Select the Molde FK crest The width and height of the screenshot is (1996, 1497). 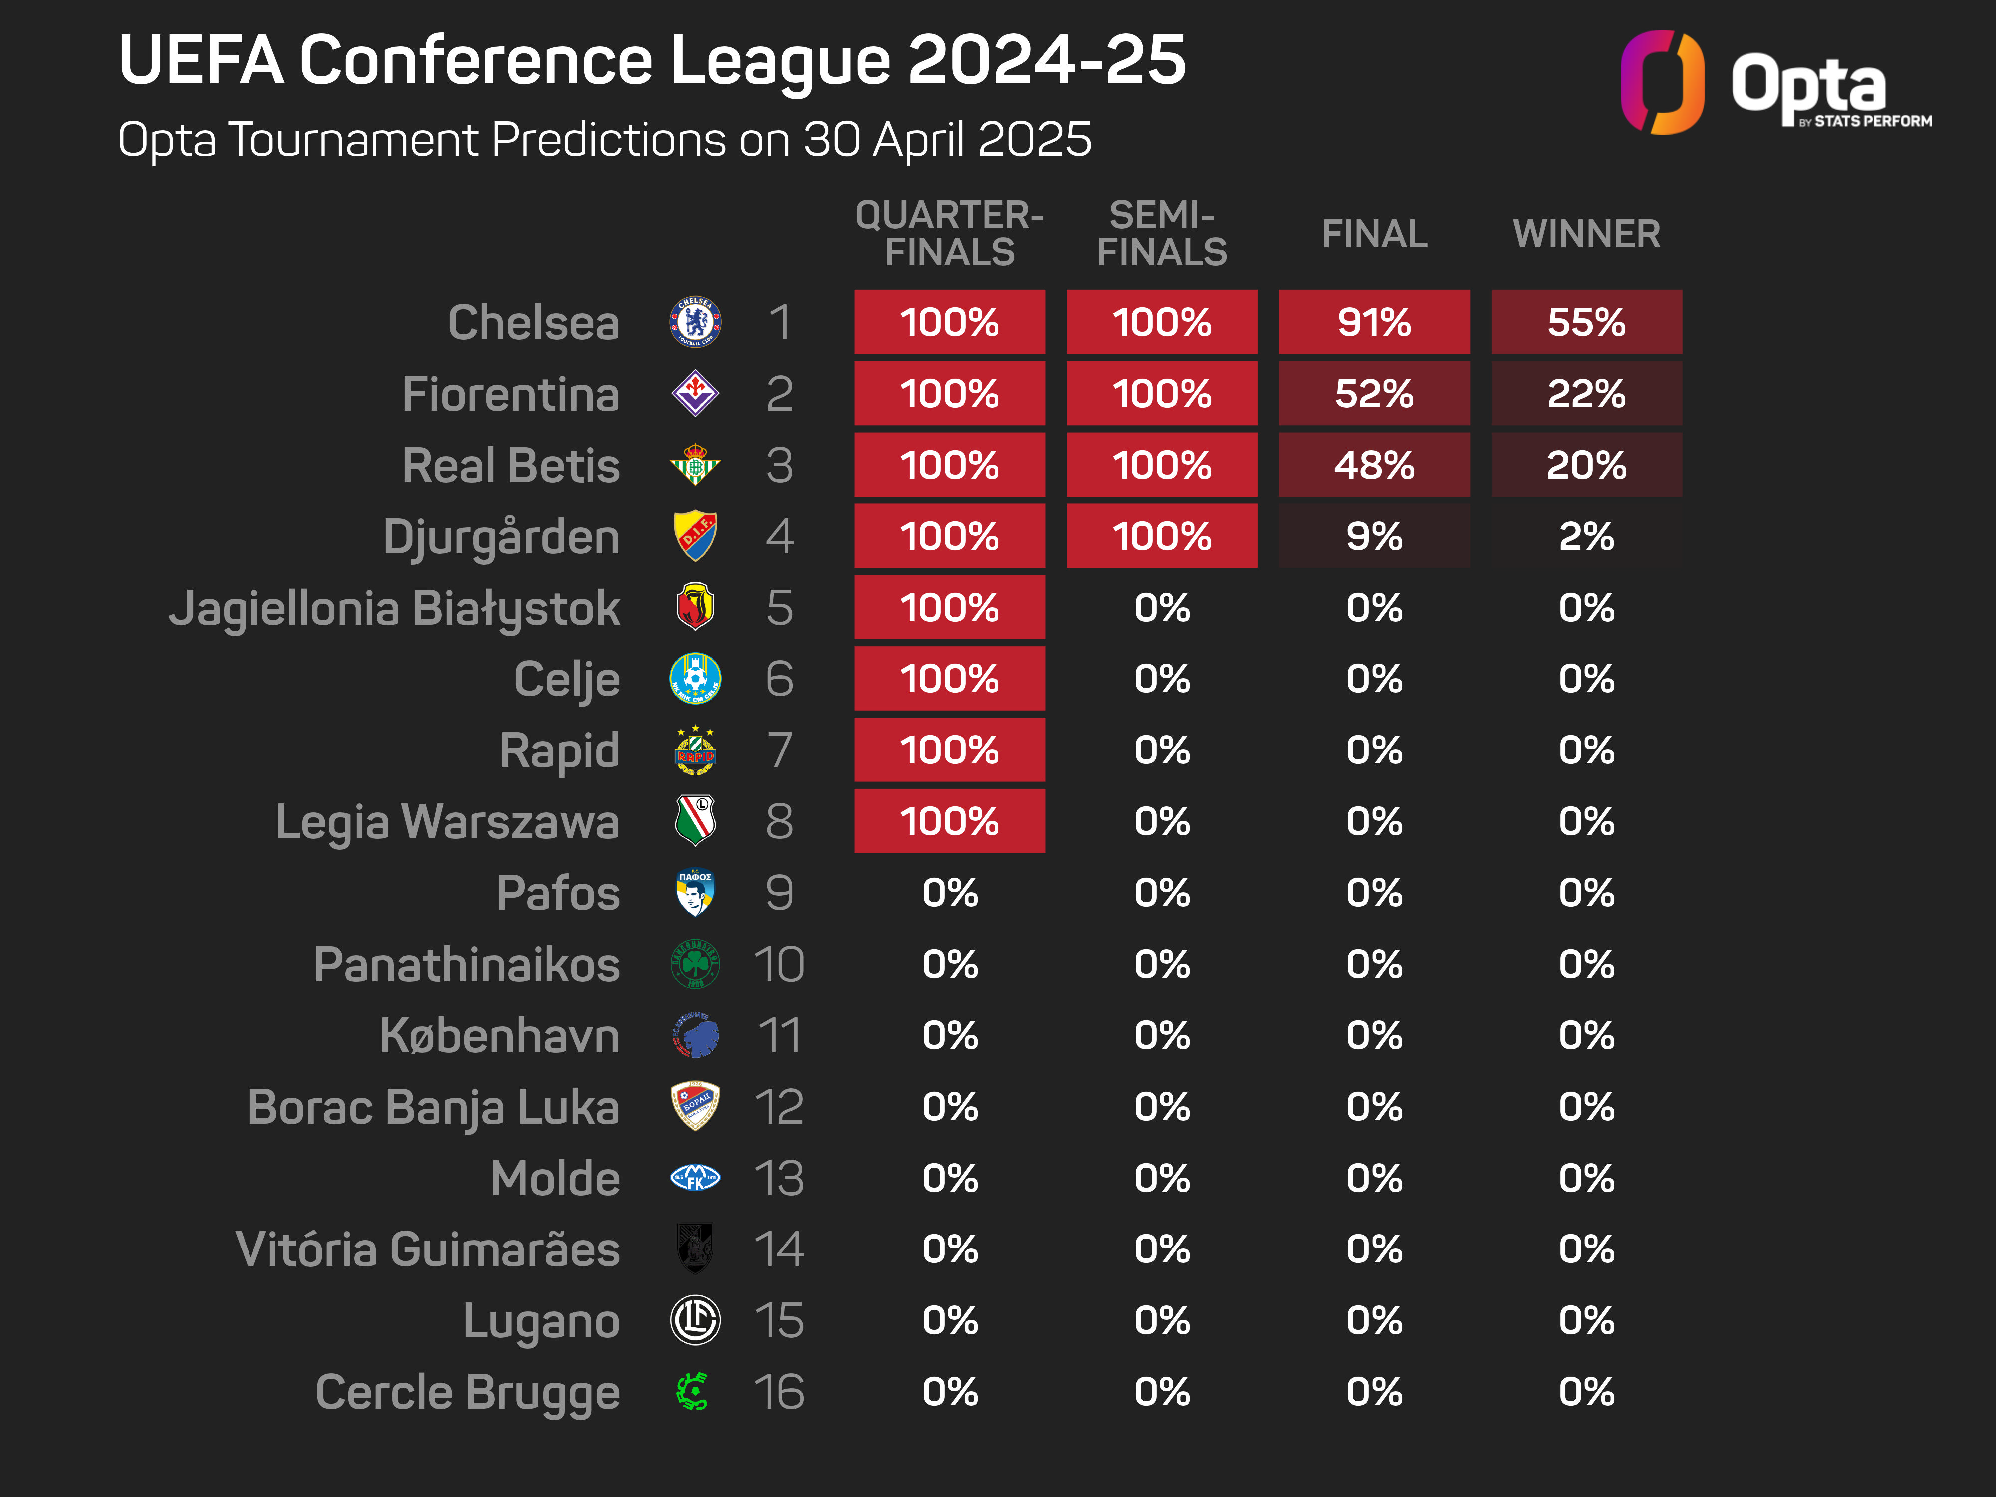coord(695,1178)
